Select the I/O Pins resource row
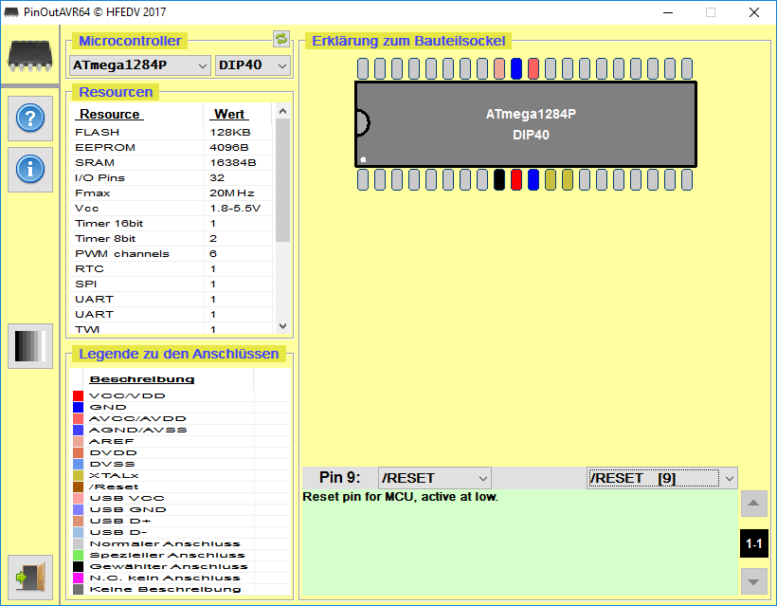The height and width of the screenshot is (606, 777). [x=172, y=178]
